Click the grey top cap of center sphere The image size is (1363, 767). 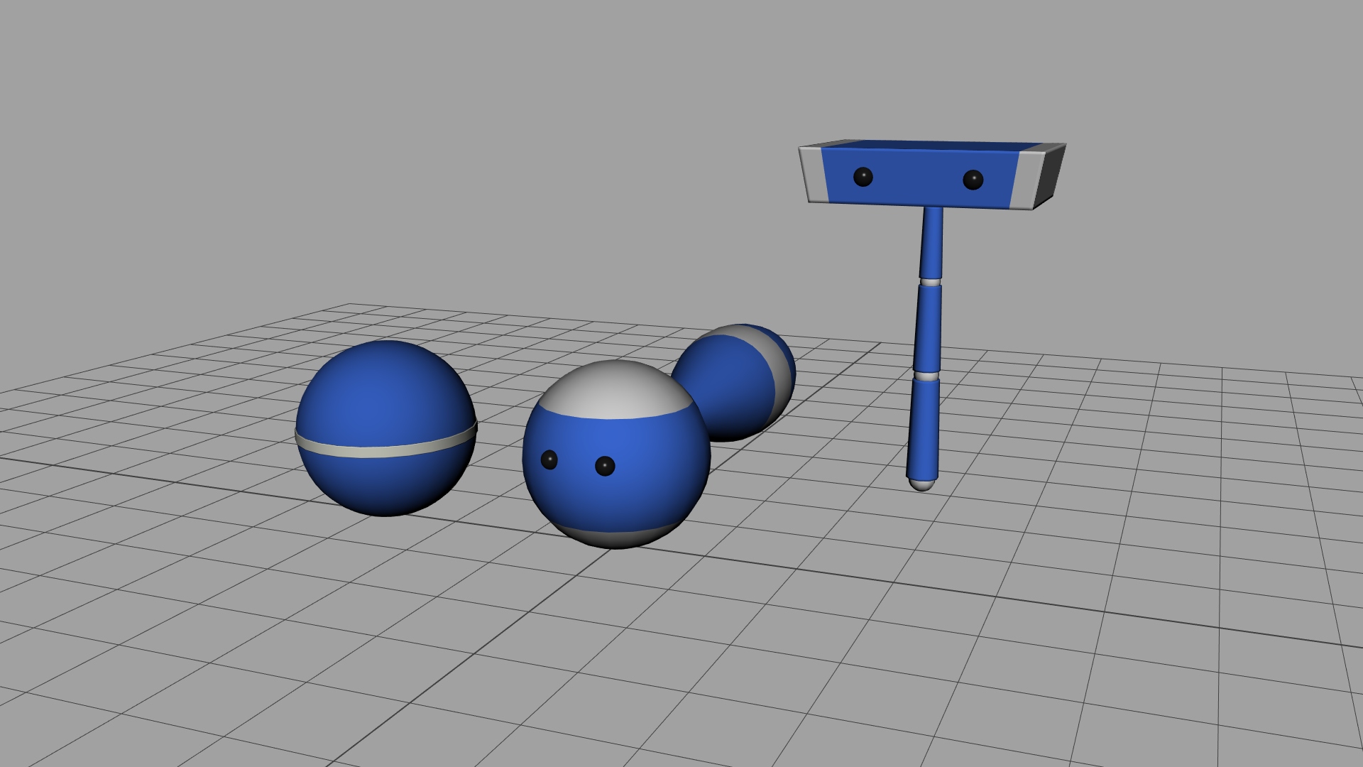pyautogui.click(x=614, y=391)
